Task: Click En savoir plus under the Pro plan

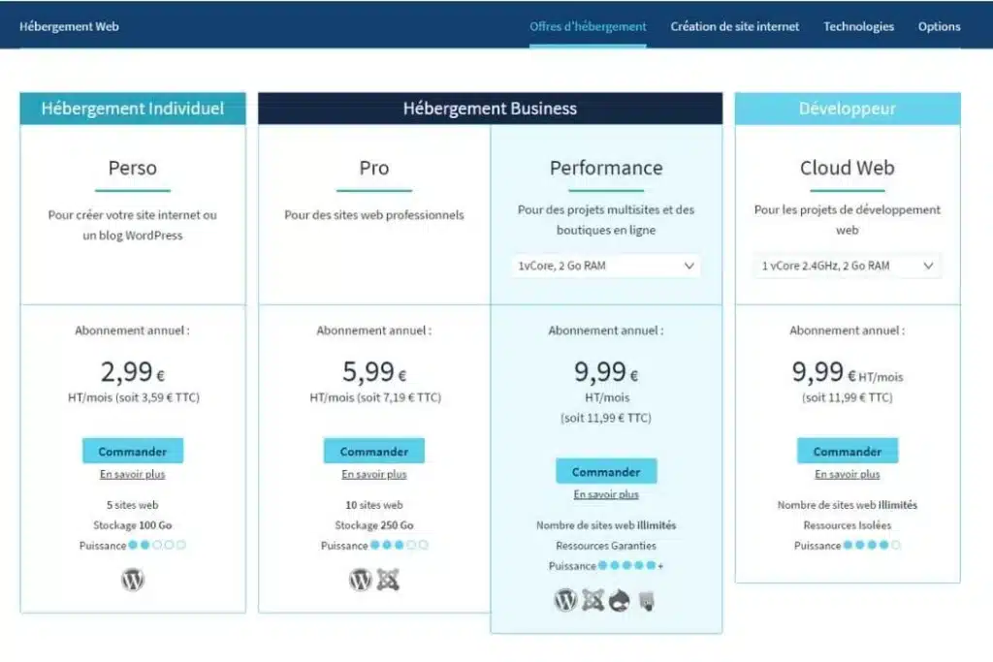Action: [373, 474]
